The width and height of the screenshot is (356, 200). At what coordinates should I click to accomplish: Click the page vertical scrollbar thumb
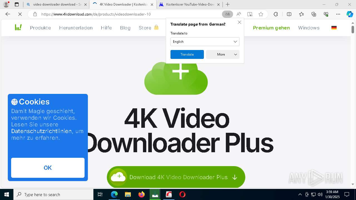point(353,29)
